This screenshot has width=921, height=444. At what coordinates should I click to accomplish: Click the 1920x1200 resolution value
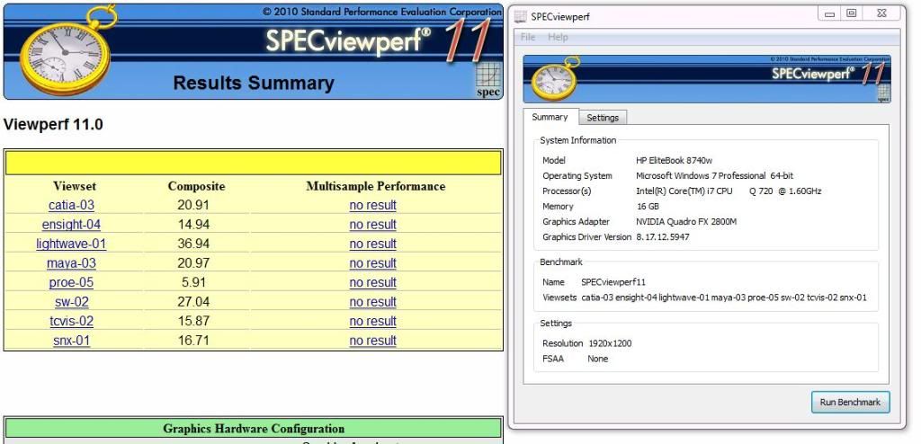609,343
